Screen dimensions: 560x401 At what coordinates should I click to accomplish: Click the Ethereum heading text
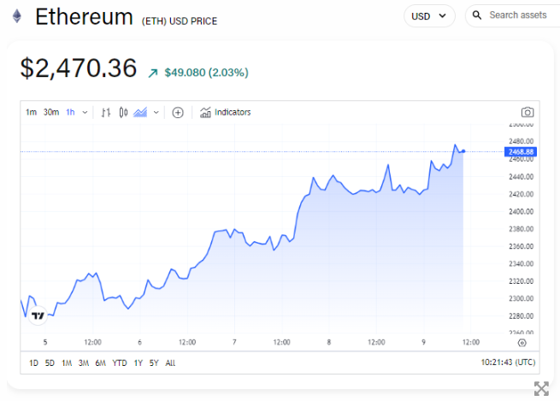85,17
